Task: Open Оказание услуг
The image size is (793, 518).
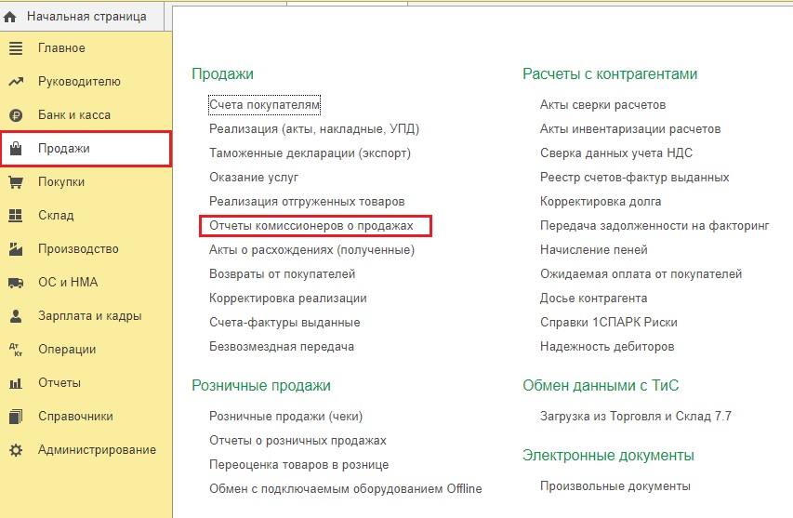Action: 254,178
